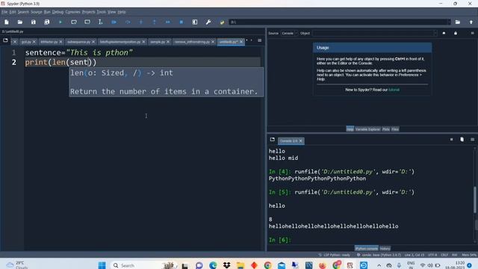This screenshot has height=269, width=478.
Task: Open the editor pane options menu
Action: click(x=259, y=40)
